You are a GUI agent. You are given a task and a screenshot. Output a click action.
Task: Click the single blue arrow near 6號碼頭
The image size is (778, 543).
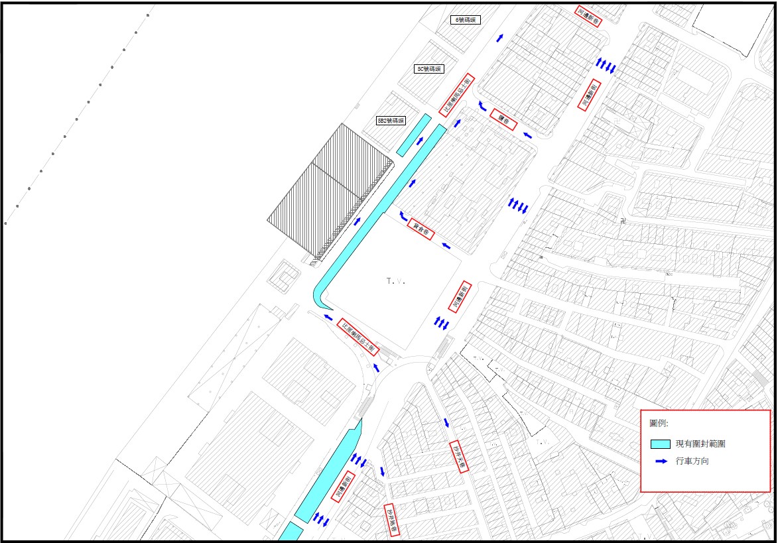click(499, 38)
